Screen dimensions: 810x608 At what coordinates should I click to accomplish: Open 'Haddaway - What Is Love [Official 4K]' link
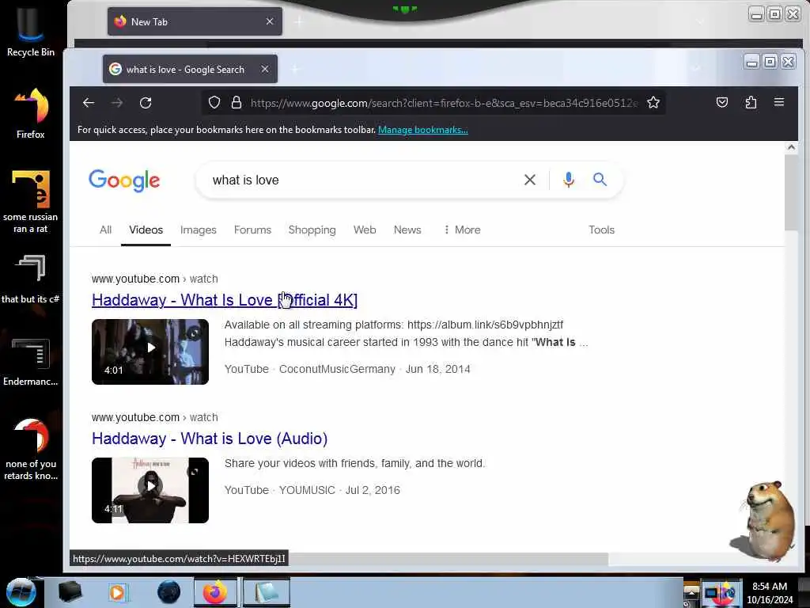[x=225, y=300]
